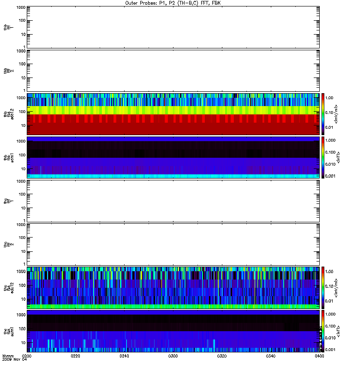This screenshot has height=369, width=346.
Task: Click the 'thc fbk edc12' y-axis title
Action: [9, 288]
